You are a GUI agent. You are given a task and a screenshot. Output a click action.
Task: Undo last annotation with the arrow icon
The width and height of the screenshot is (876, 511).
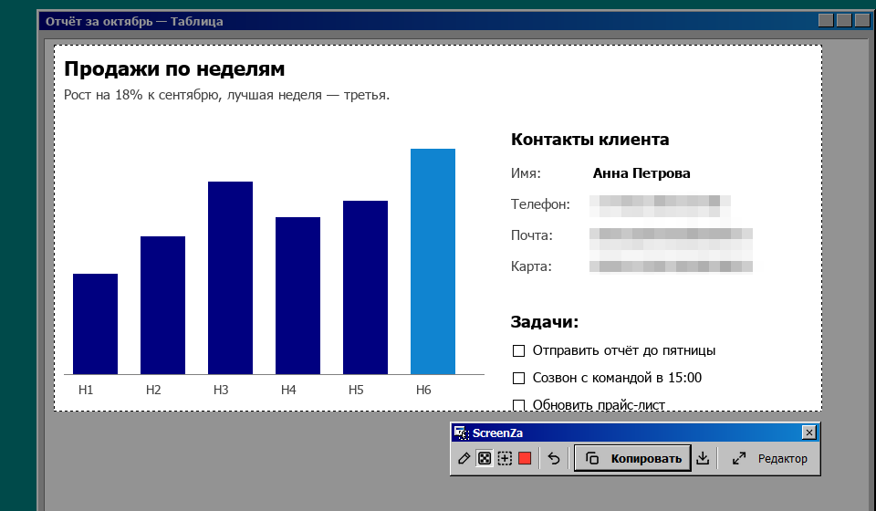pos(554,458)
